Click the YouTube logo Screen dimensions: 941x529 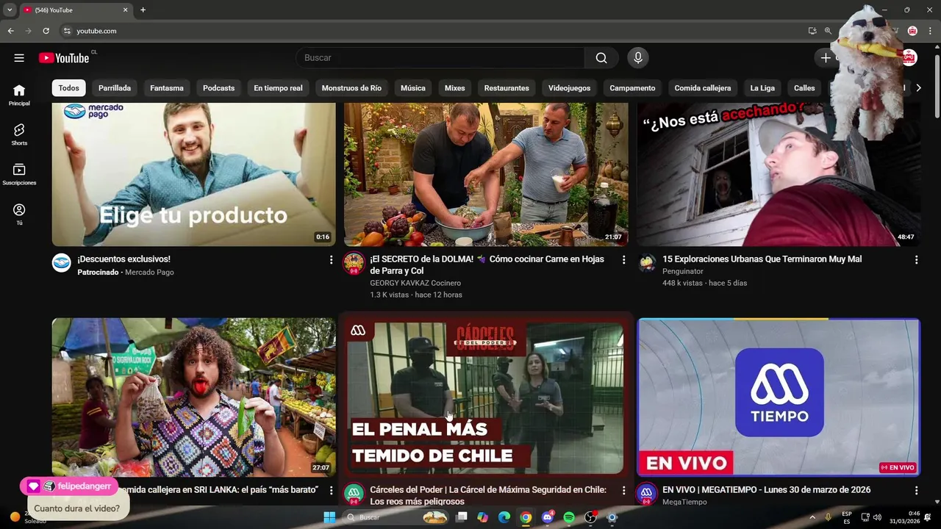pos(64,58)
